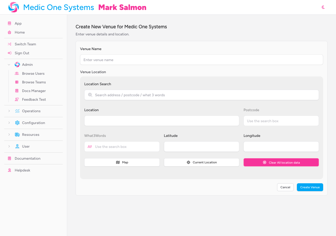Select the dark mode moon icon
Viewport: 336px width, 236px height.
[323, 7]
